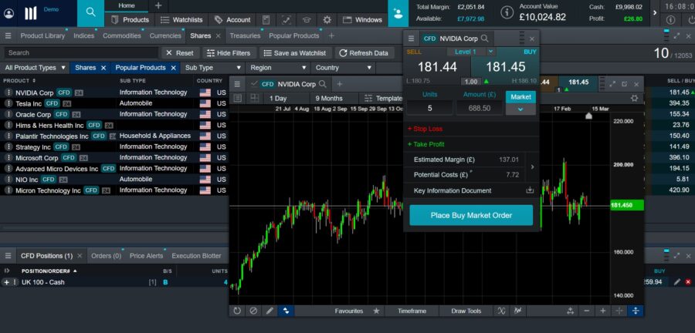Click Save as Watchlist
The width and height of the screenshot is (695, 333).
(295, 52)
